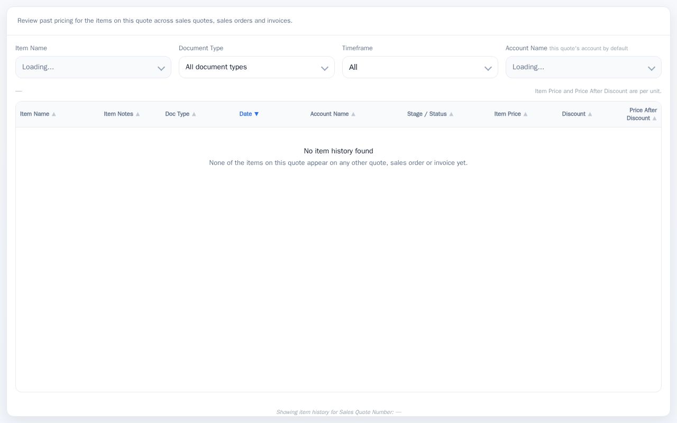Viewport: 677px width, 423px height.
Task: Click the per-unit pricing note text
Action: coord(598,91)
